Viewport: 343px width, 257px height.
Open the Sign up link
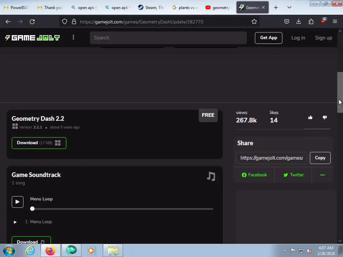[324, 38]
